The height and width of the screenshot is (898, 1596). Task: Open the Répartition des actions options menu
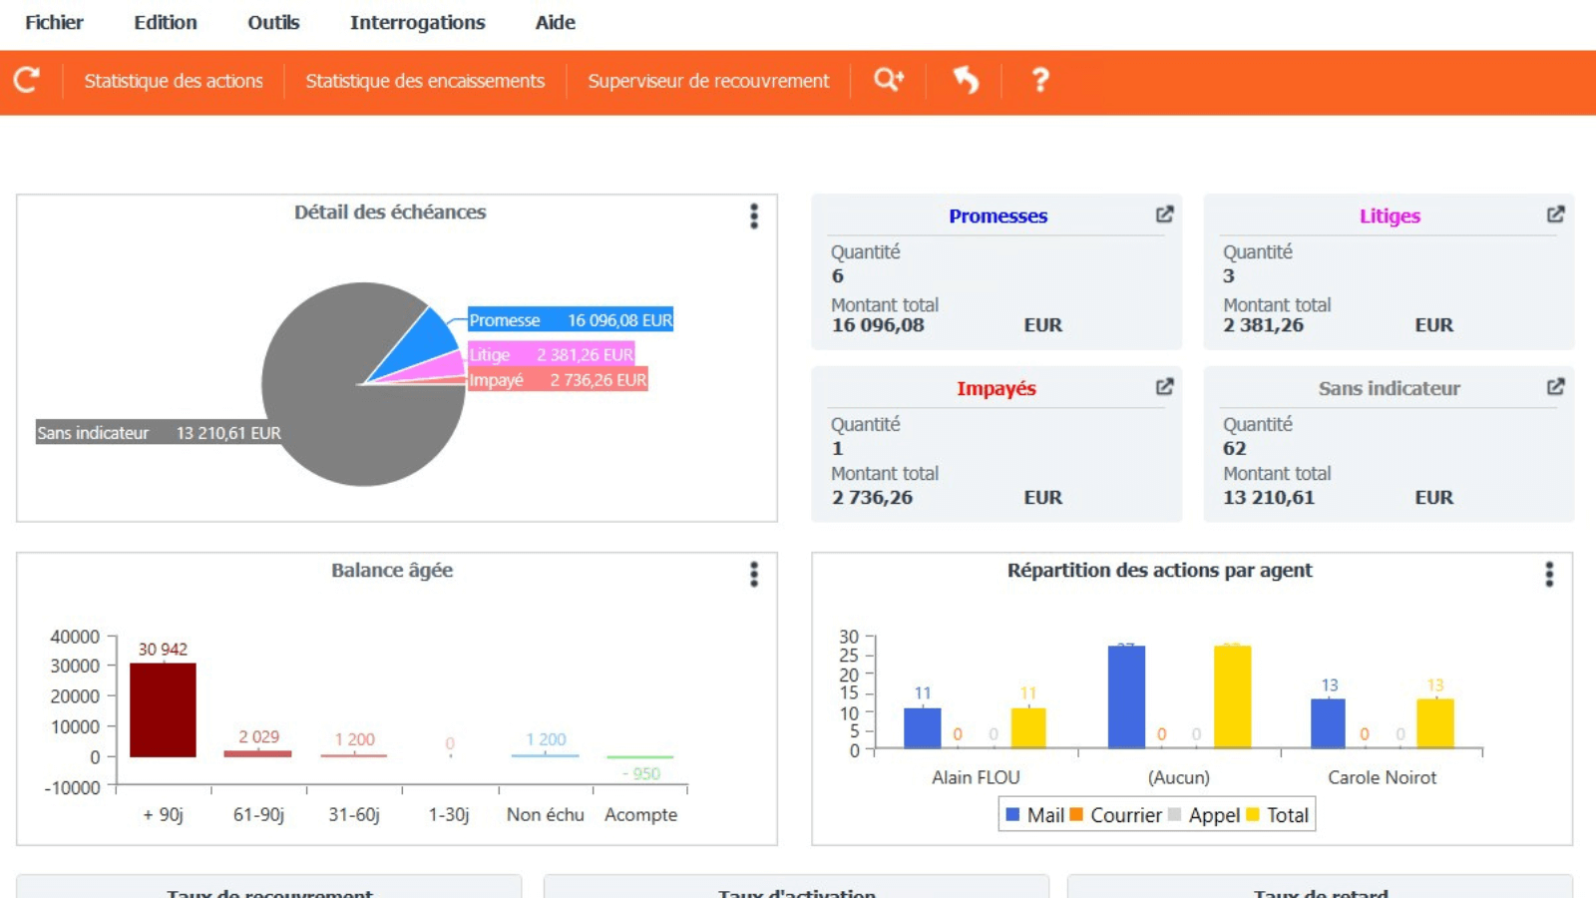[1549, 574]
